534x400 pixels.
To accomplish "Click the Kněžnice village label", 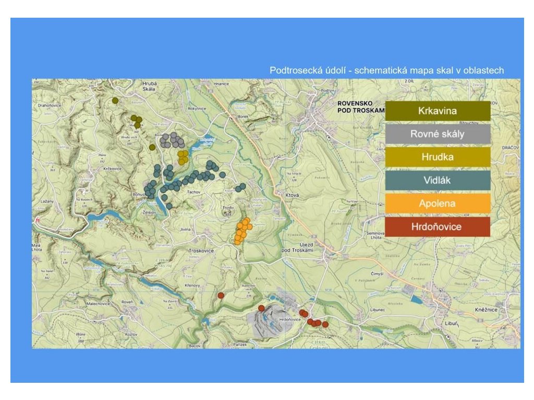I will pyautogui.click(x=486, y=310).
